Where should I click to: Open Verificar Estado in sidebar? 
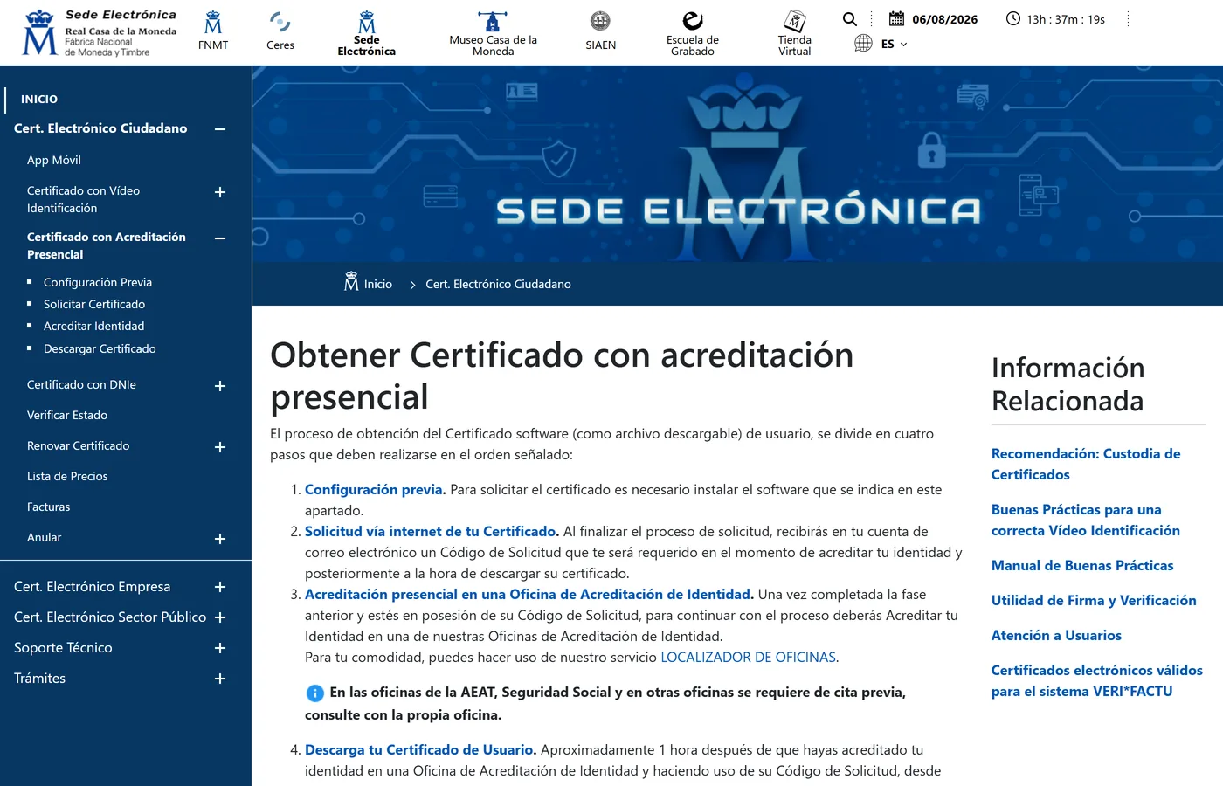(x=67, y=415)
